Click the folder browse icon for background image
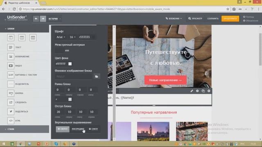The image size is (262, 147). pos(97,76)
